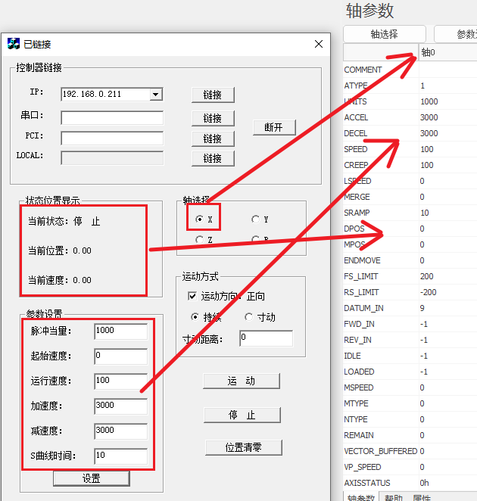Click the FS_LIMIT value 200
The width and height of the screenshot is (477, 501).
[447, 276]
